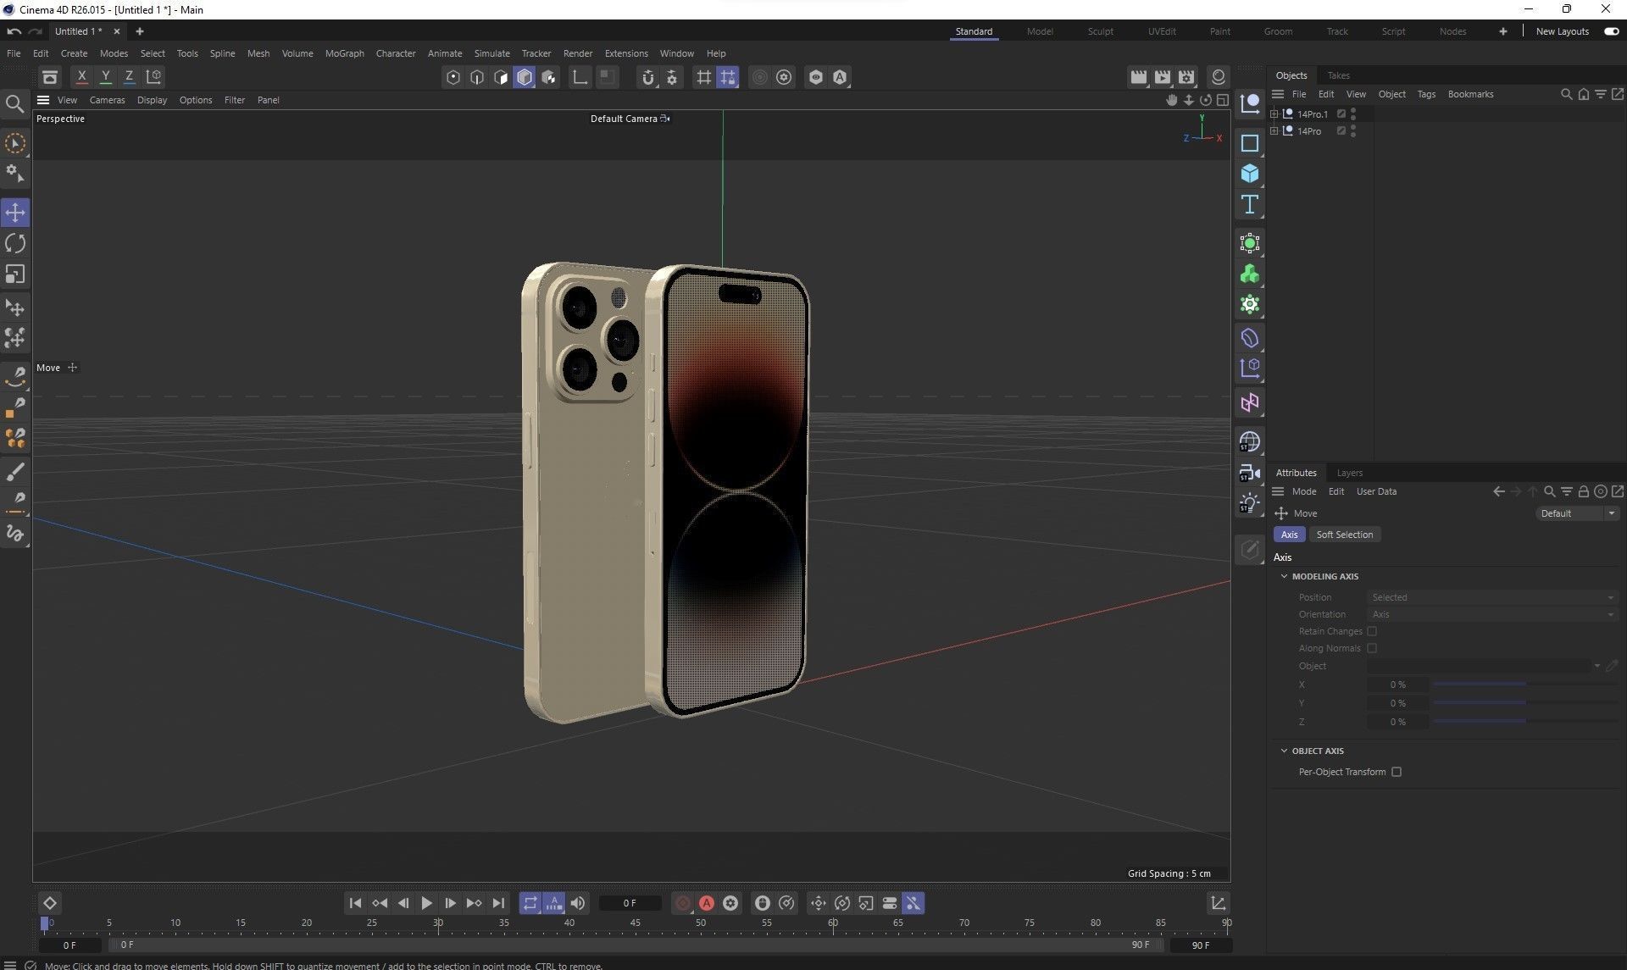Open the Default dropdown in Attributes
This screenshot has width=1627, height=970.
tap(1577, 513)
